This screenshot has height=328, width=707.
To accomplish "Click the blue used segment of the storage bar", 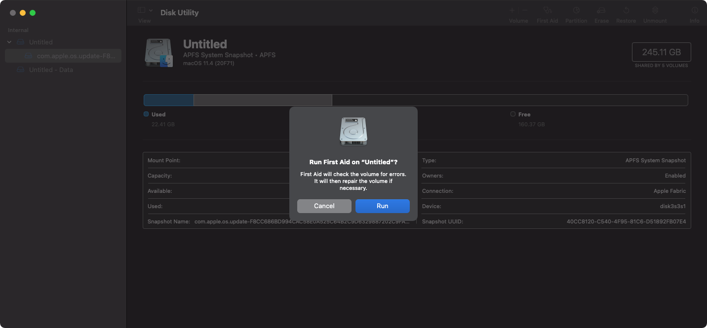I will (169, 100).
